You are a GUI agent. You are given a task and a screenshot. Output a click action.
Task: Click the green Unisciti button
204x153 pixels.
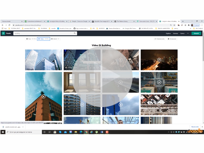click(196, 34)
